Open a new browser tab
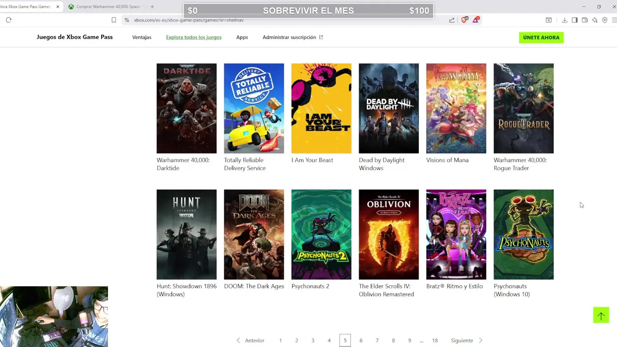 pyautogui.click(x=152, y=7)
